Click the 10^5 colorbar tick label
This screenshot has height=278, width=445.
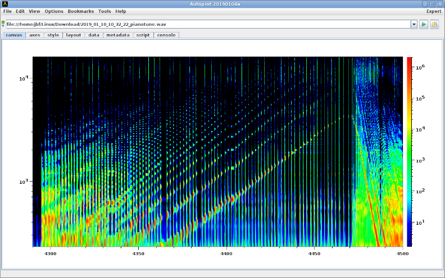420,98
